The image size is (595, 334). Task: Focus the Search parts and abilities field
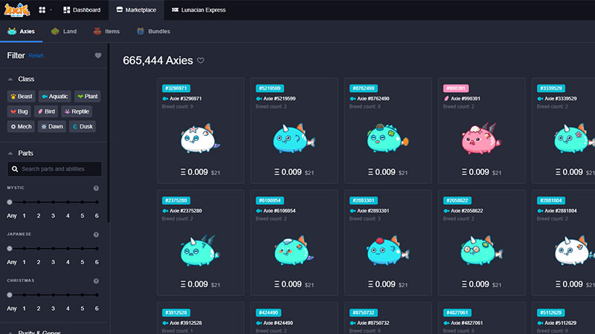point(54,169)
